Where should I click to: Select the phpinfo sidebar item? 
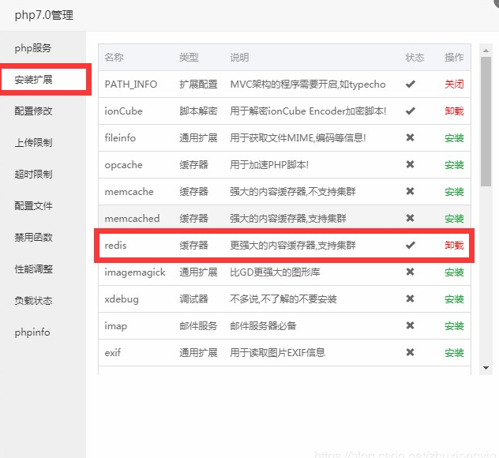click(32, 332)
